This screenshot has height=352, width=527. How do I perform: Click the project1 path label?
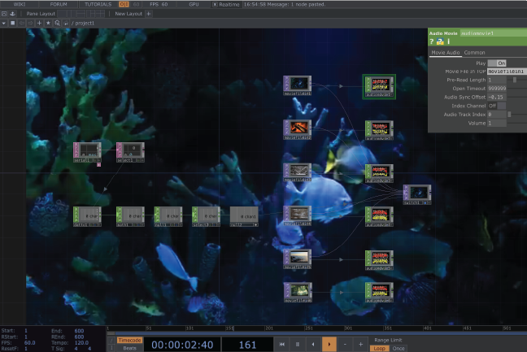coord(85,24)
